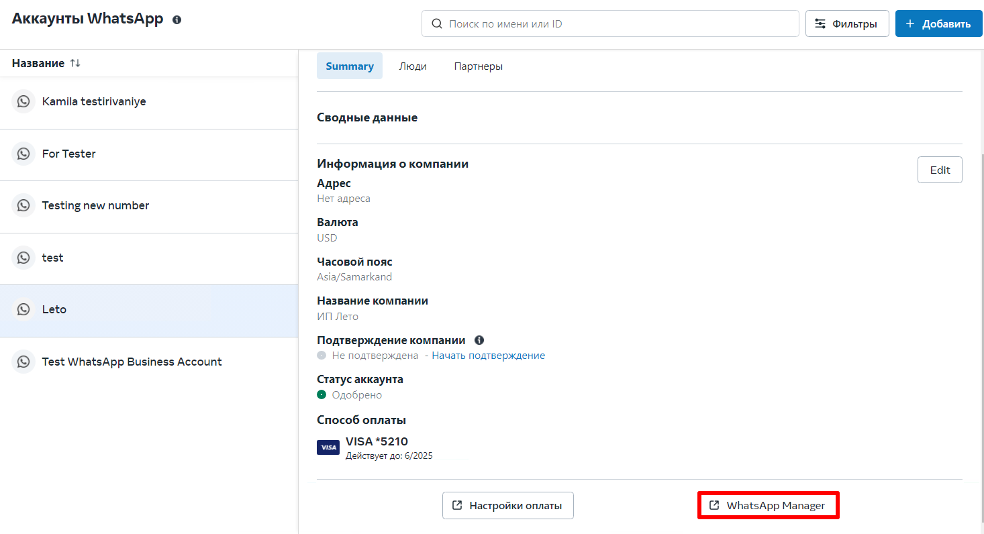Image resolution: width=984 pixels, height=534 pixels.
Task: Follow the Начать подтверждение link
Action: tap(488, 356)
